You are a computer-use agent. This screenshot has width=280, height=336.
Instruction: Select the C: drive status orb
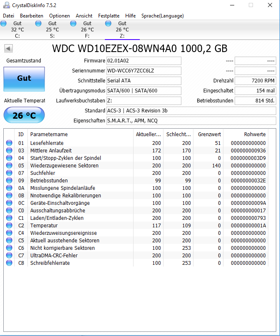click(3, 23)
